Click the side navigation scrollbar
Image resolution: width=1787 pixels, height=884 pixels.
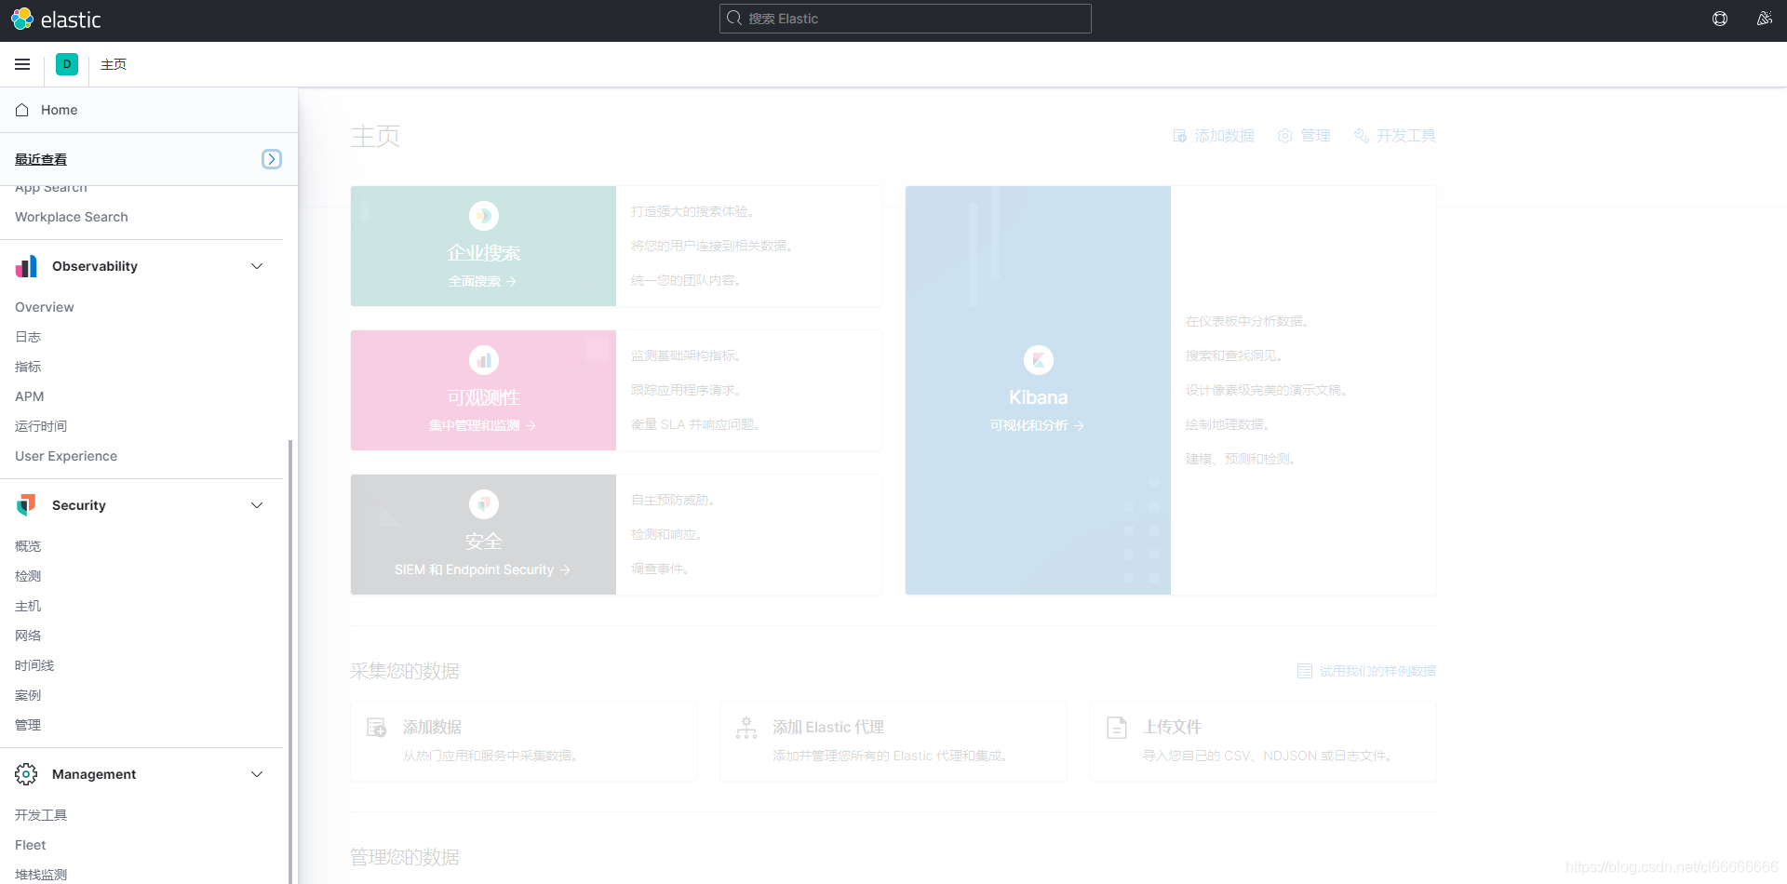pyautogui.click(x=290, y=661)
